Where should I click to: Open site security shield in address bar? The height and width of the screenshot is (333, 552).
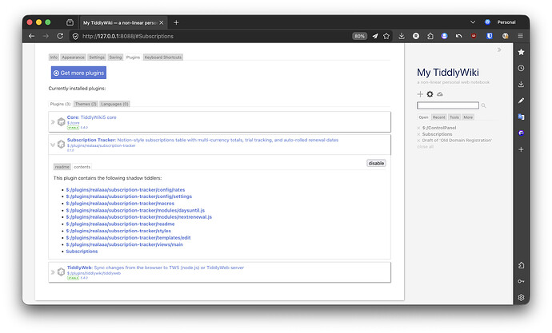coord(75,36)
